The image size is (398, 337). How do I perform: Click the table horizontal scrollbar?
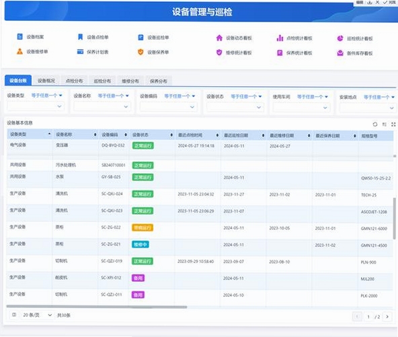click(x=97, y=307)
